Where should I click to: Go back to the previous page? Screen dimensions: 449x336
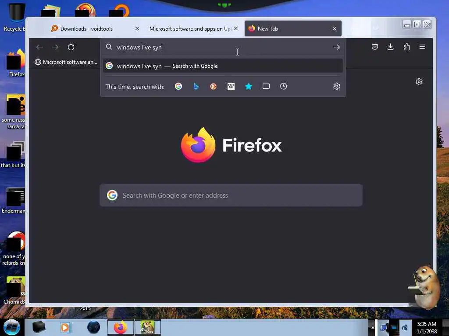point(39,47)
